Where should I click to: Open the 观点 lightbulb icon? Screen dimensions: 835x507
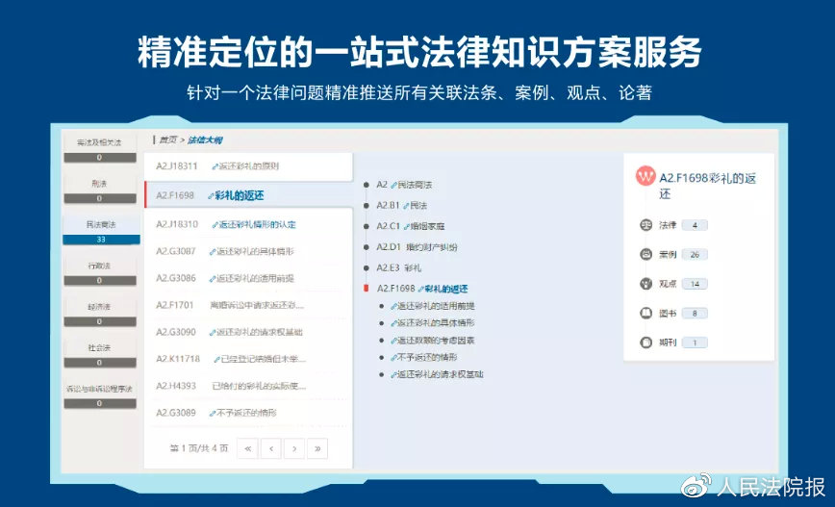645,283
